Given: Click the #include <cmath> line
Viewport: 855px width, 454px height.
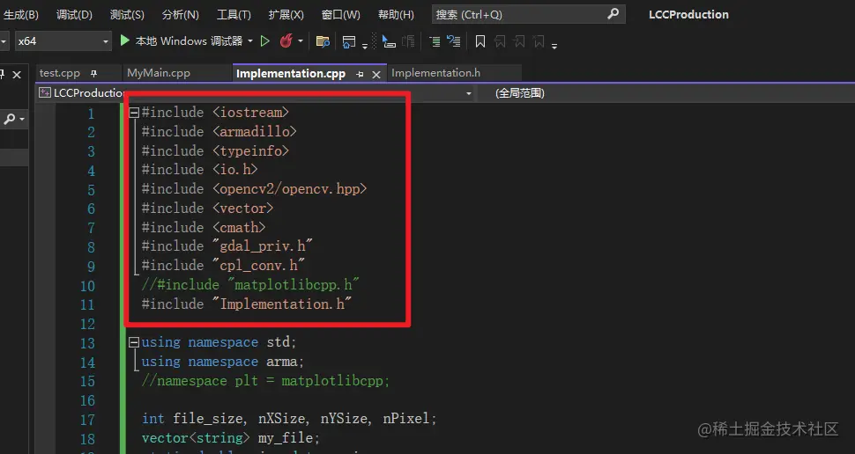Looking at the screenshot, I should (x=204, y=227).
